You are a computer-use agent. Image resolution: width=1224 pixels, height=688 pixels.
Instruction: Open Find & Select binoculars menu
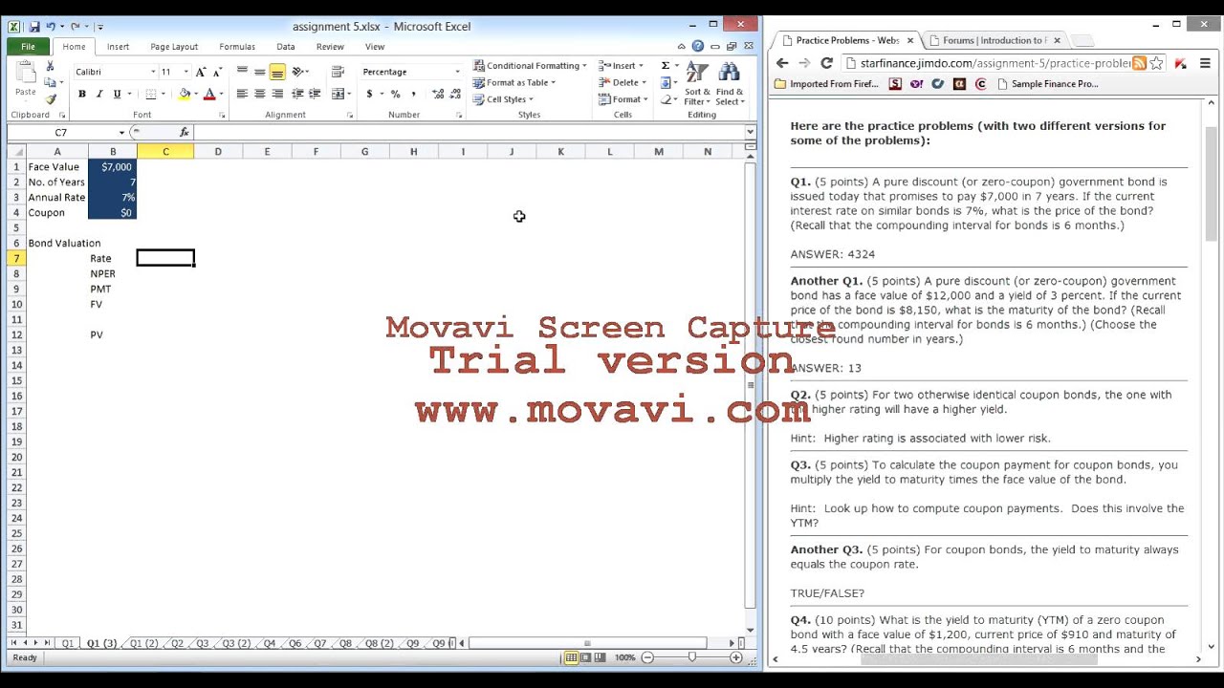coord(730,84)
